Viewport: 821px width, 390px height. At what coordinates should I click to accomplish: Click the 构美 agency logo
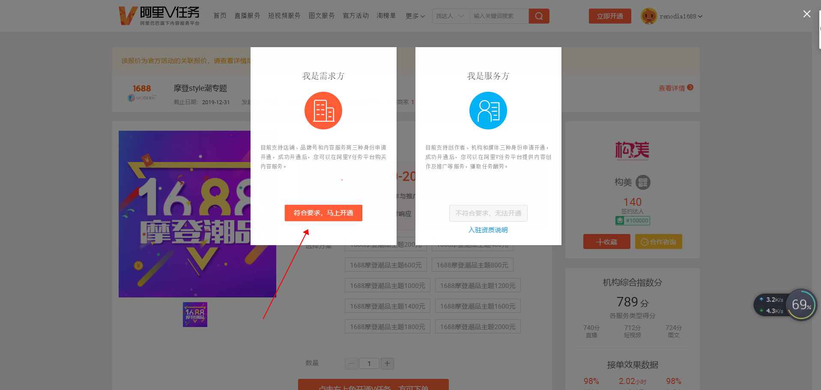click(632, 150)
